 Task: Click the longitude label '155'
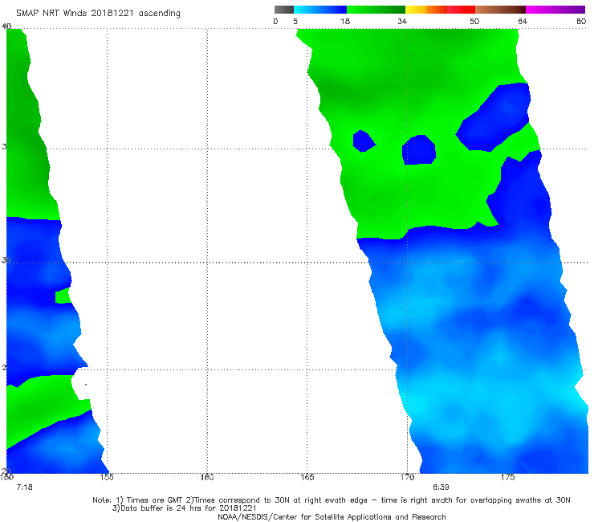107,477
